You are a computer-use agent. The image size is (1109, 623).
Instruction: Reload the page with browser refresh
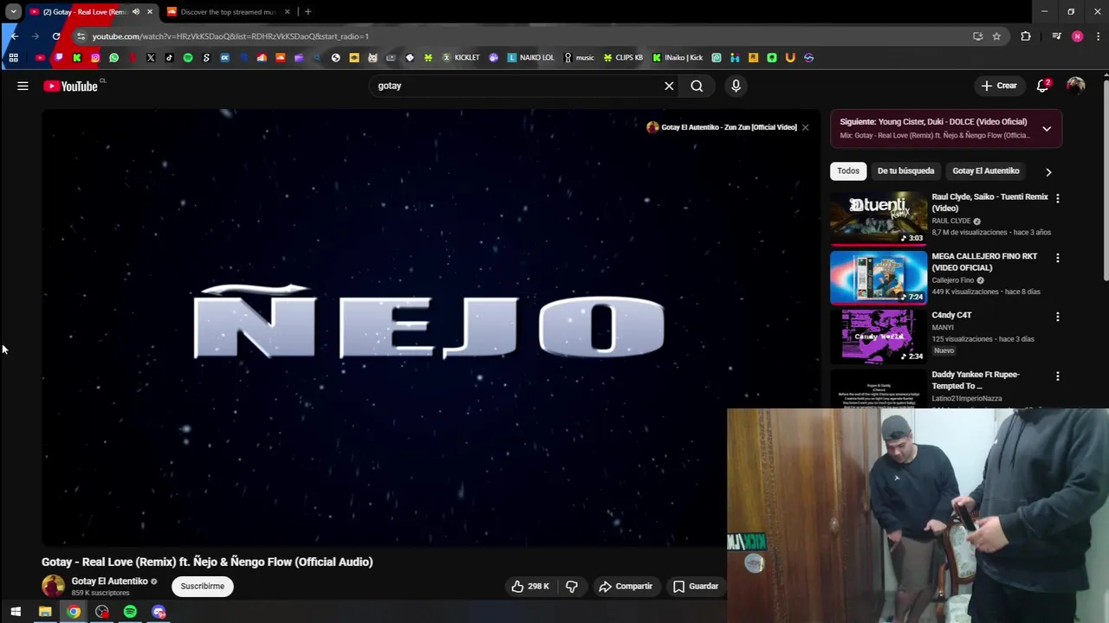pyautogui.click(x=56, y=36)
